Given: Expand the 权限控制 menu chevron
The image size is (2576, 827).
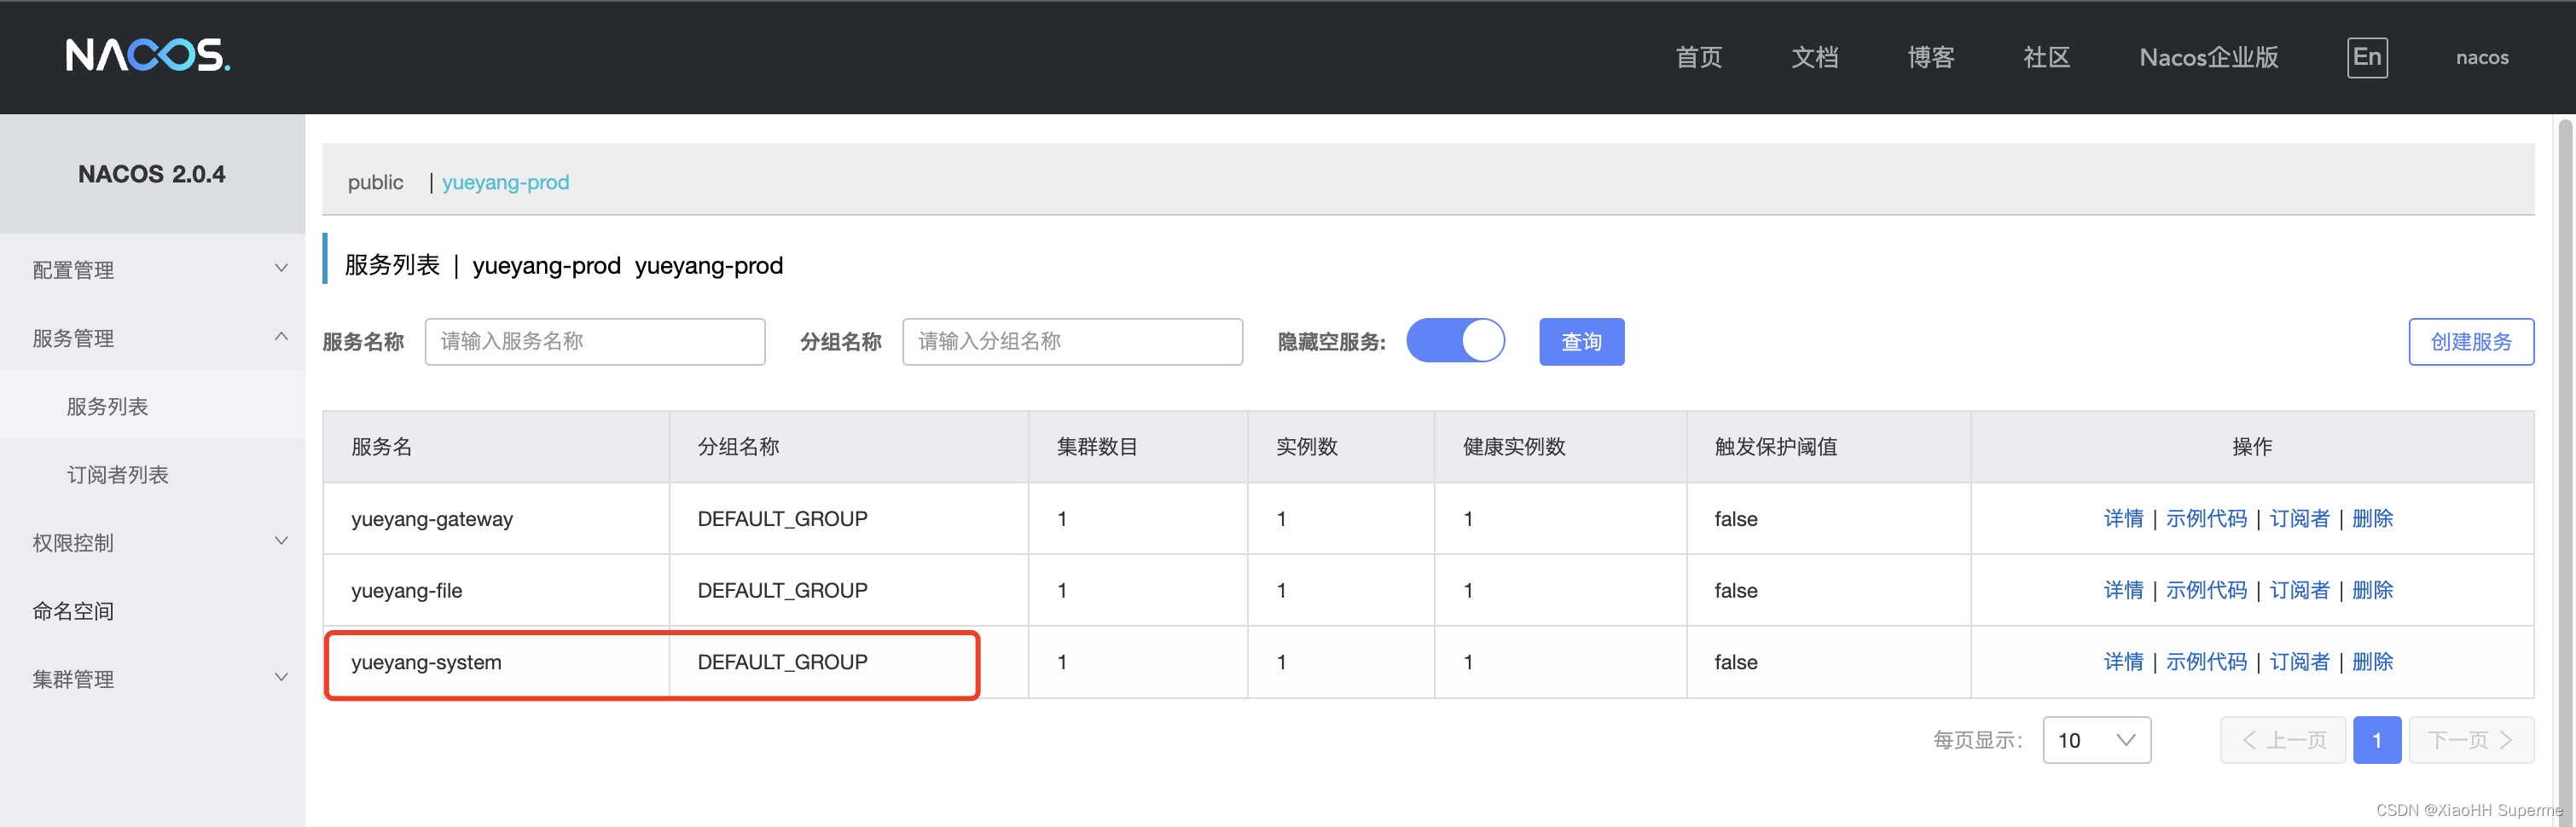Looking at the screenshot, I should click(281, 542).
